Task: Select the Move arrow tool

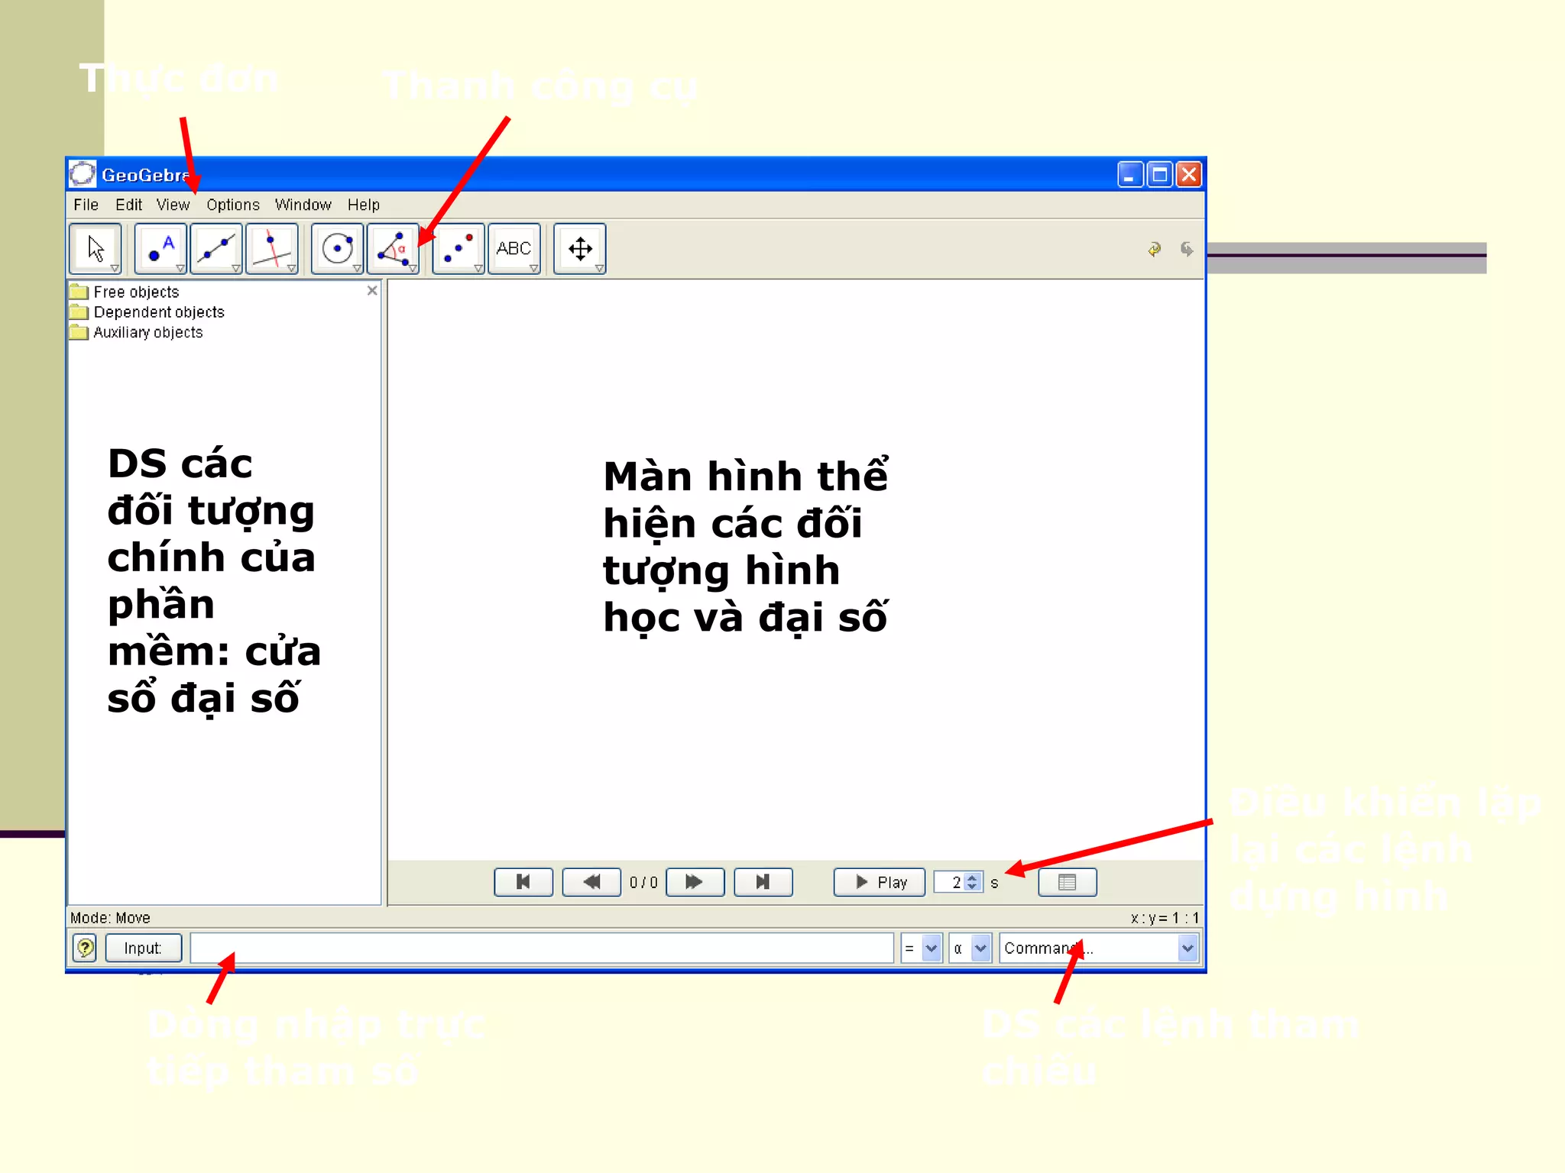Action: coord(96,248)
